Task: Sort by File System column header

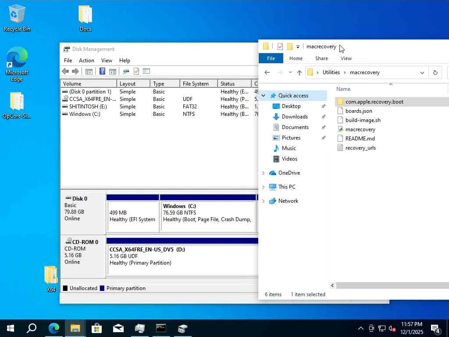Action: point(199,84)
